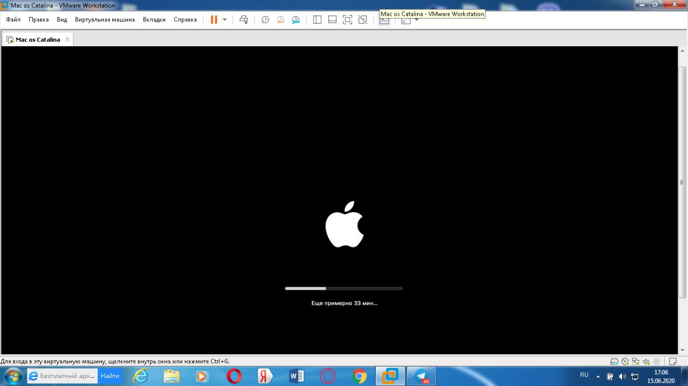
Task: Close the Mac os Catalina tab
Action: point(67,39)
